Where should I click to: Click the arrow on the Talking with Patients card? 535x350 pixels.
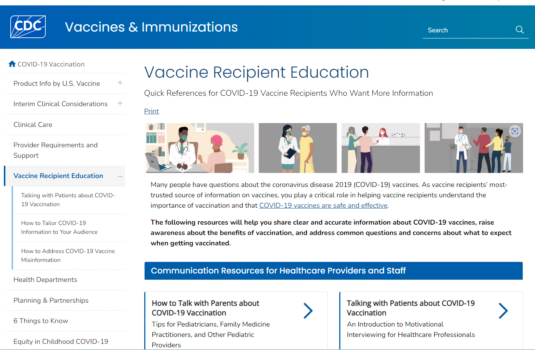[x=503, y=310]
